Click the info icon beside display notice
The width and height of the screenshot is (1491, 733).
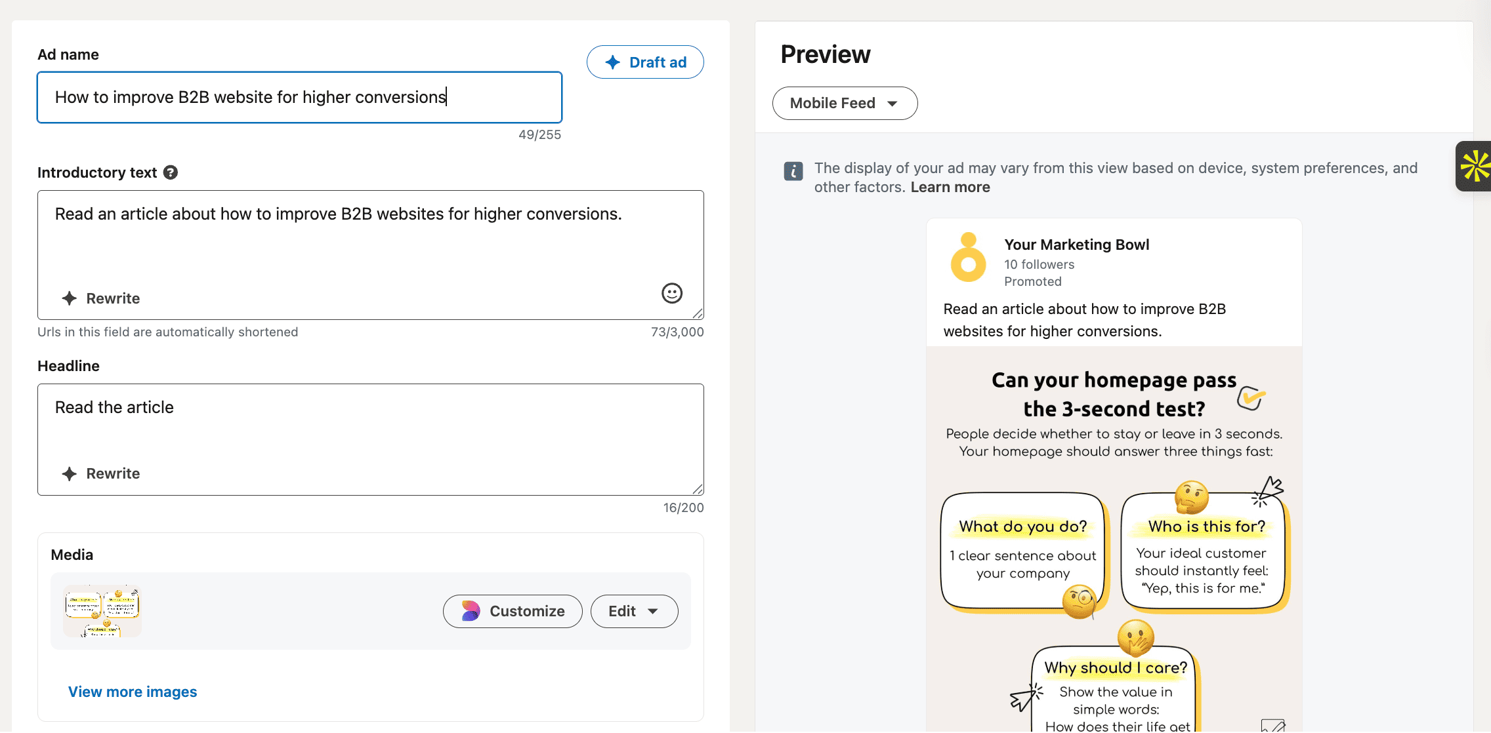pos(793,171)
